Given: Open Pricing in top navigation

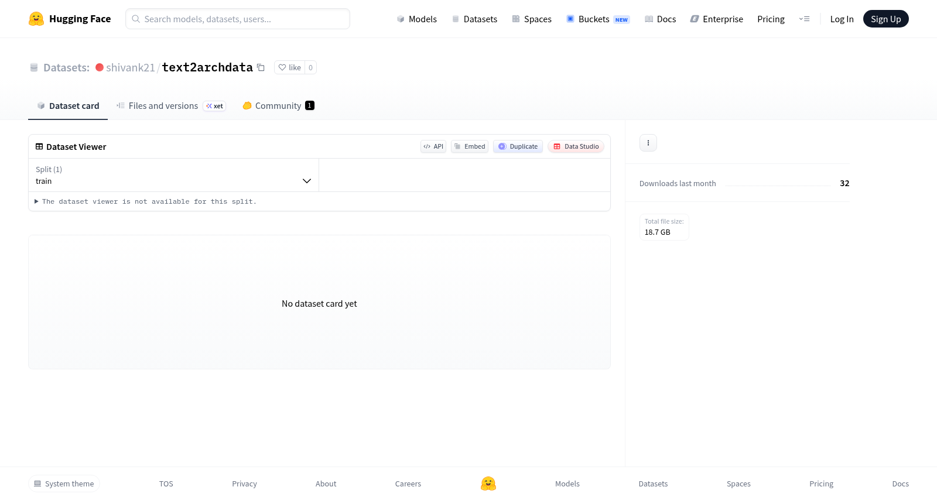Looking at the screenshot, I should (x=771, y=19).
